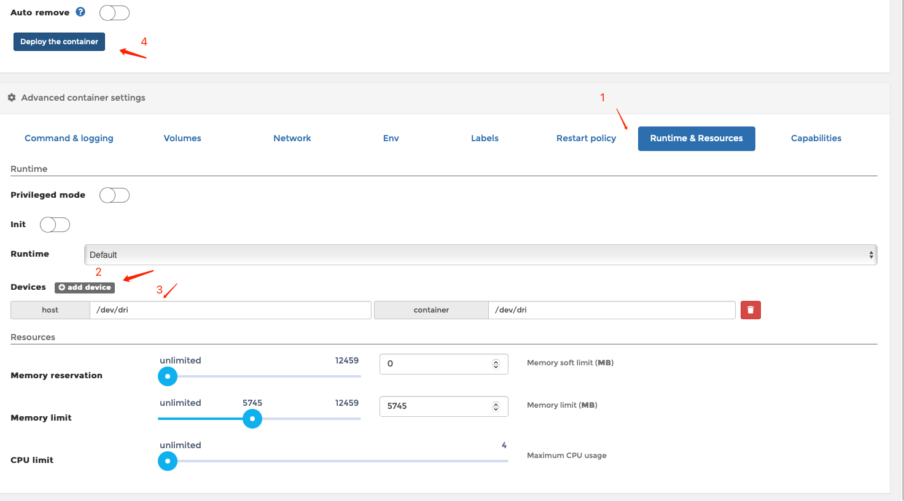Go to the Capabilities tab
This screenshot has width=904, height=501.
coord(816,138)
